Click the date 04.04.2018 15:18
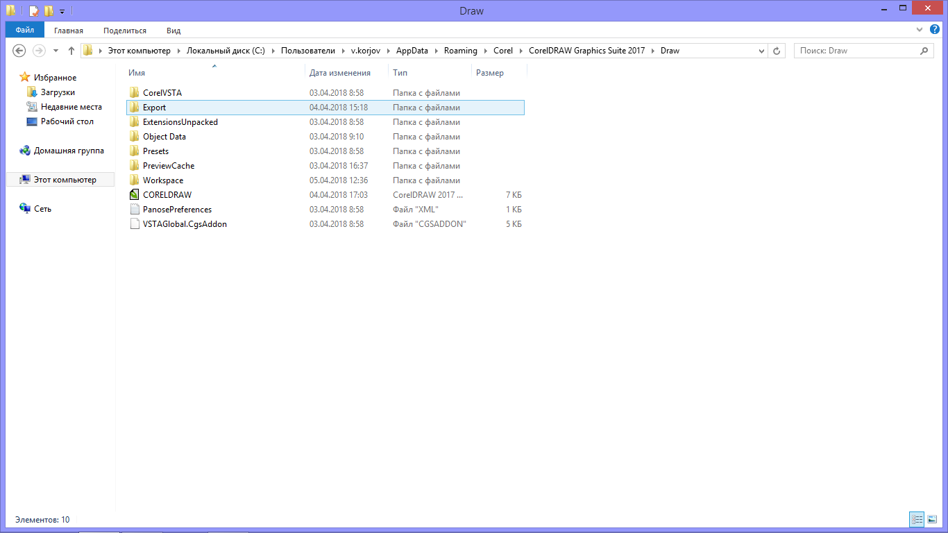 [x=339, y=108]
